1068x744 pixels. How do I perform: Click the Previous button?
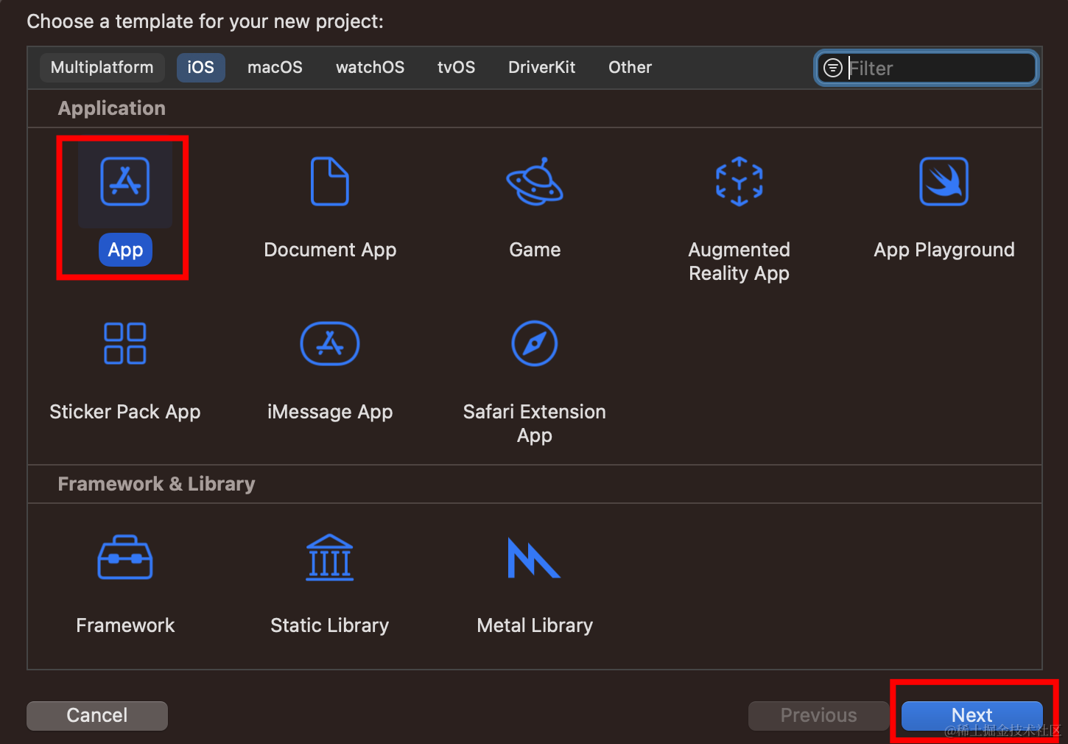point(819,715)
